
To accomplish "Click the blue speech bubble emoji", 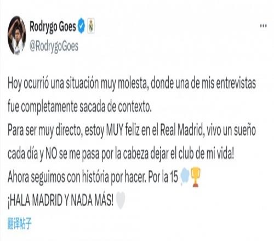I will (x=185, y=177).
